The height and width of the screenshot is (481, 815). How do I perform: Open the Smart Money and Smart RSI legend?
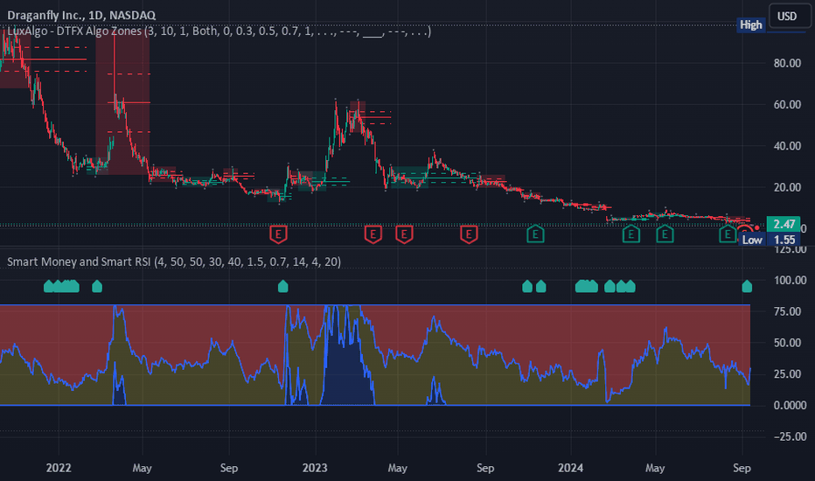[x=174, y=261]
